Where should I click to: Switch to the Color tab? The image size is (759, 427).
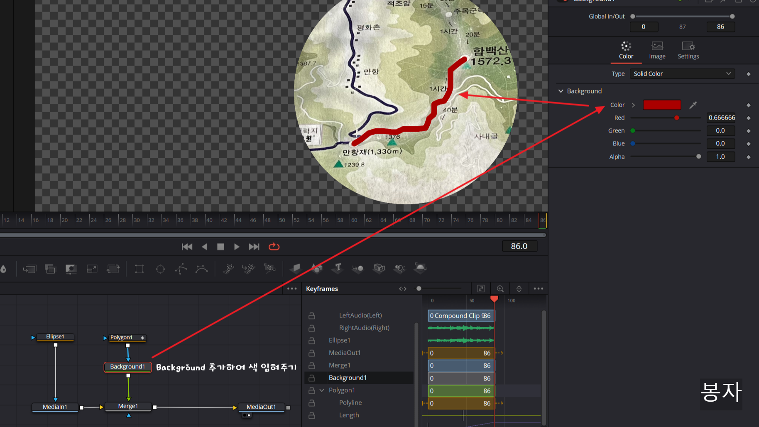626,51
